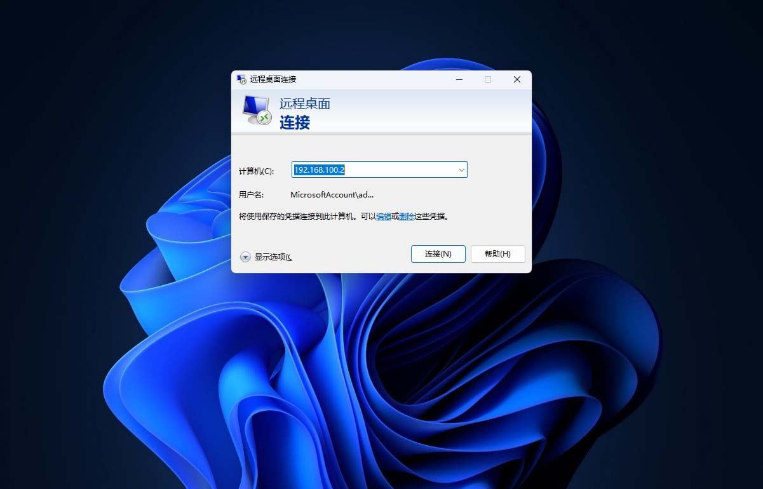
Task: Click the 远程桌面连接 window title text
Action: pos(273,79)
